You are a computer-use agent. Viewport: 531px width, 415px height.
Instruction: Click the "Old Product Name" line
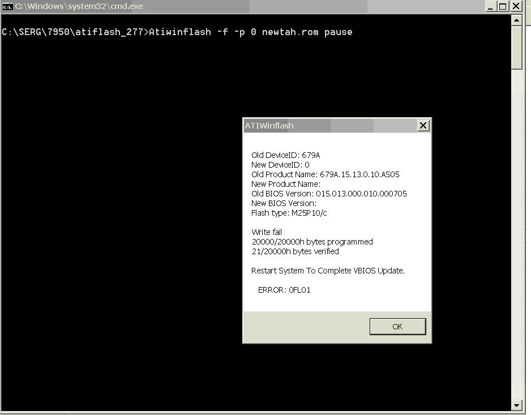[325, 174]
